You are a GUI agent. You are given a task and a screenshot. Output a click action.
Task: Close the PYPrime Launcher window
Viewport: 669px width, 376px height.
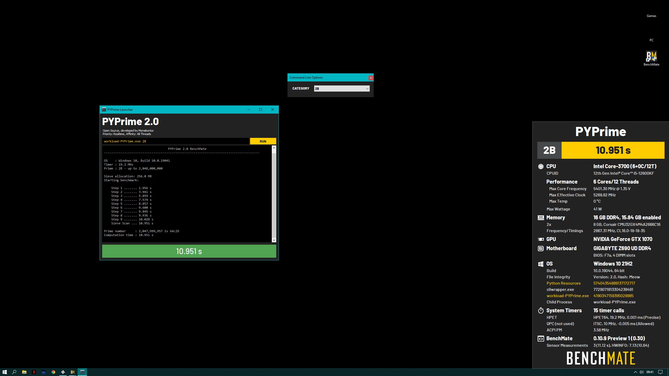click(x=273, y=109)
